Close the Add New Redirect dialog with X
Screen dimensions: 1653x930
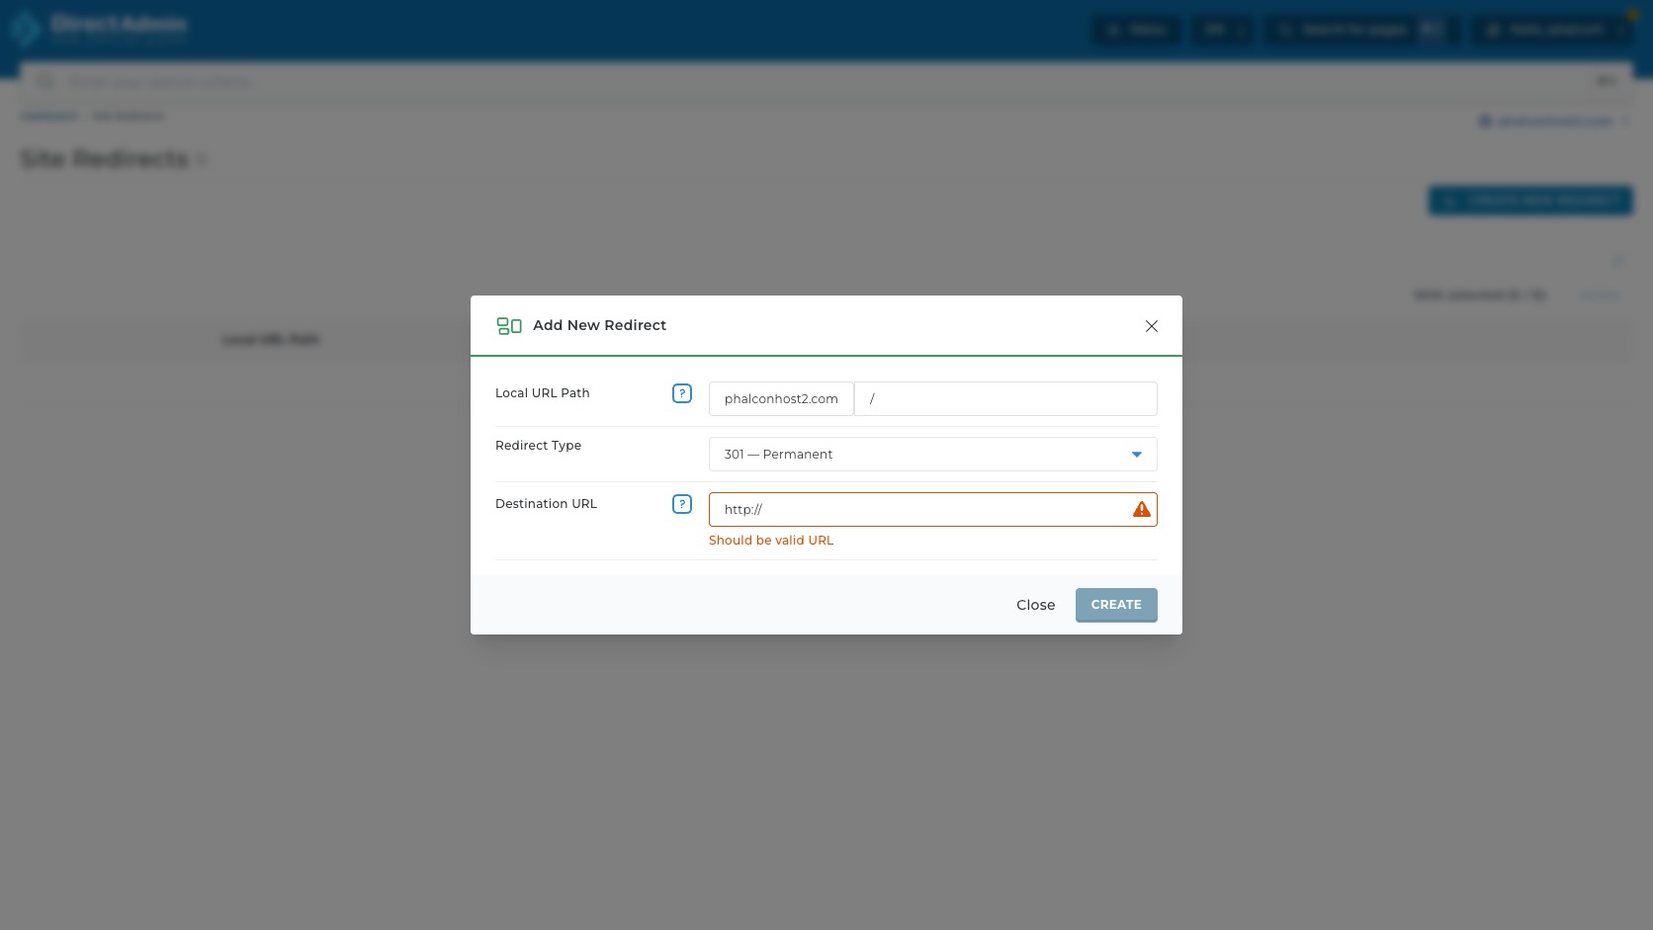[x=1151, y=326]
